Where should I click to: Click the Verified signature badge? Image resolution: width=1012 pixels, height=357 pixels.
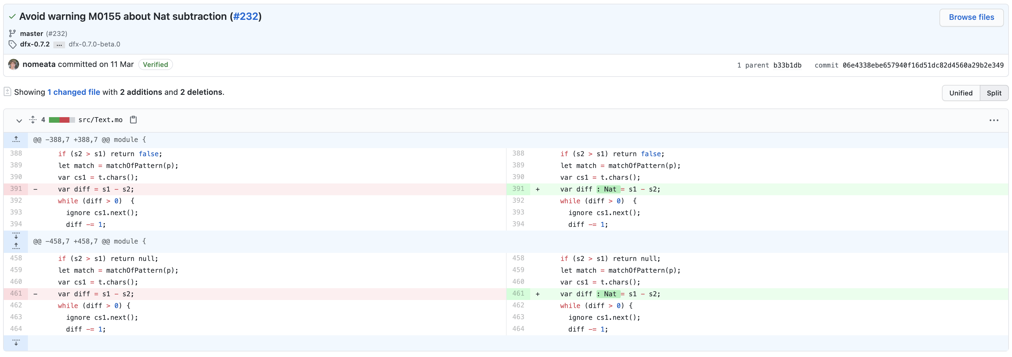pyautogui.click(x=155, y=65)
